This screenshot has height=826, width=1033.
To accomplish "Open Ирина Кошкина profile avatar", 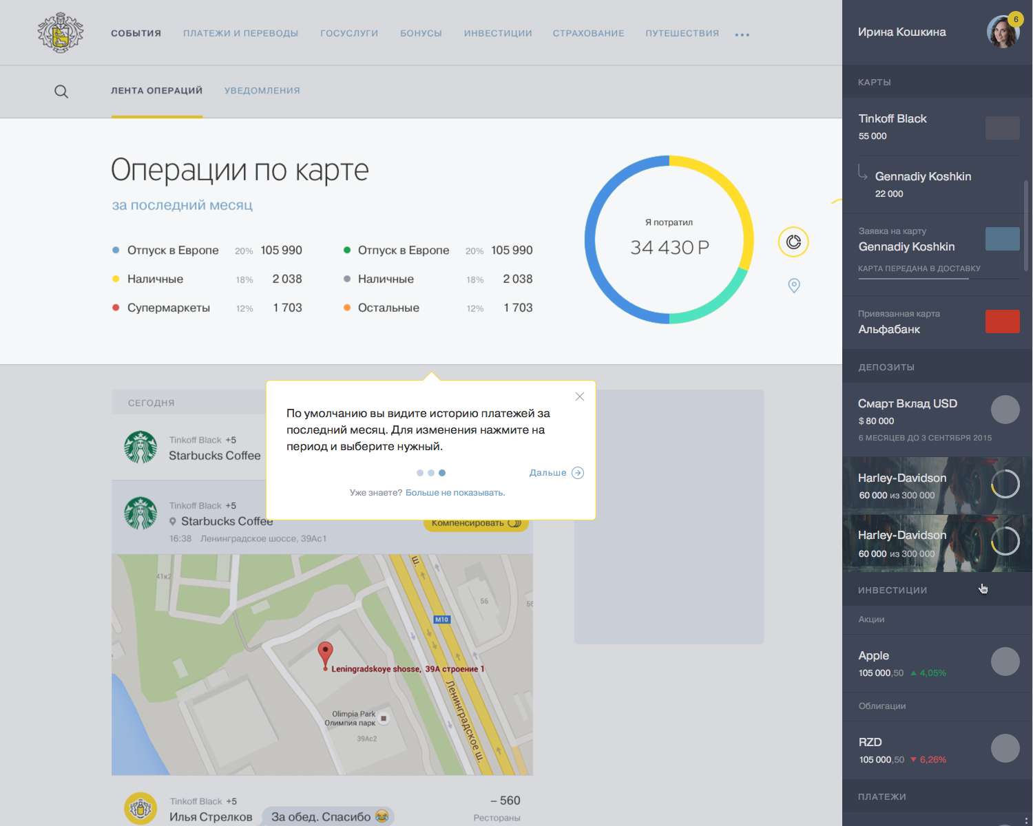I will 1003,32.
